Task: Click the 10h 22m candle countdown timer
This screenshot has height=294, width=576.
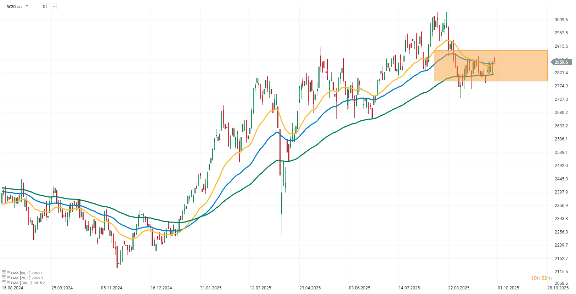Action: 541,278
